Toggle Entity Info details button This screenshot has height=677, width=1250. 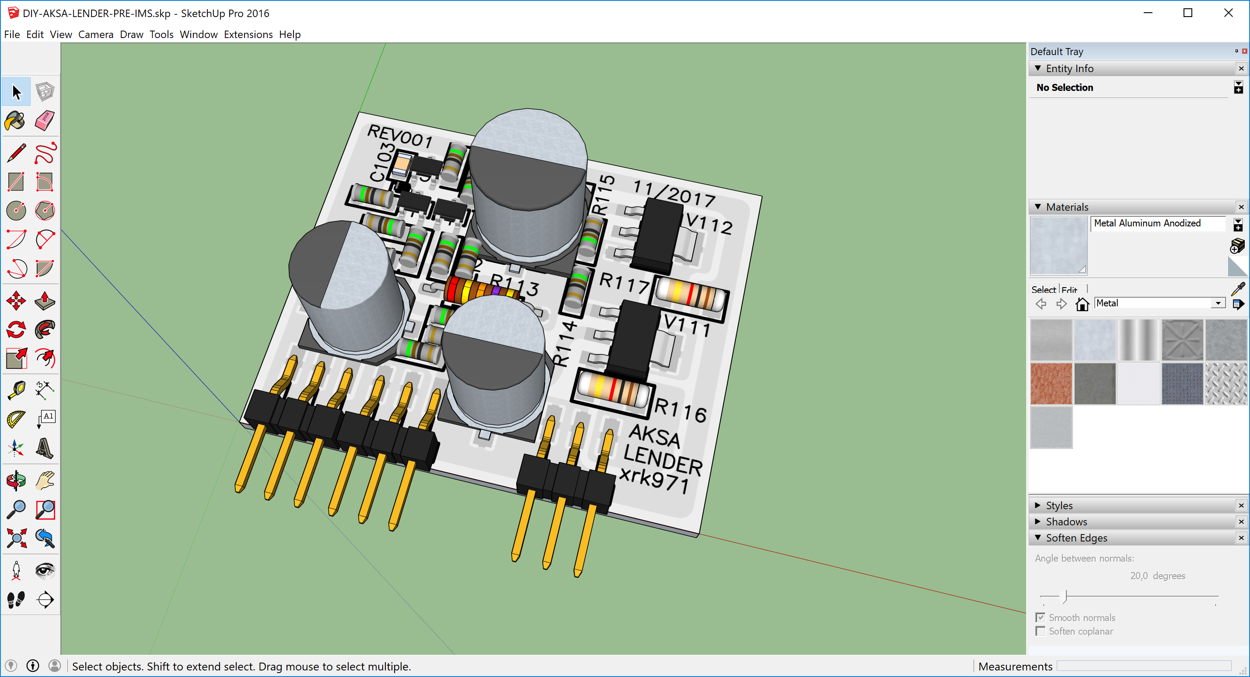(1238, 87)
